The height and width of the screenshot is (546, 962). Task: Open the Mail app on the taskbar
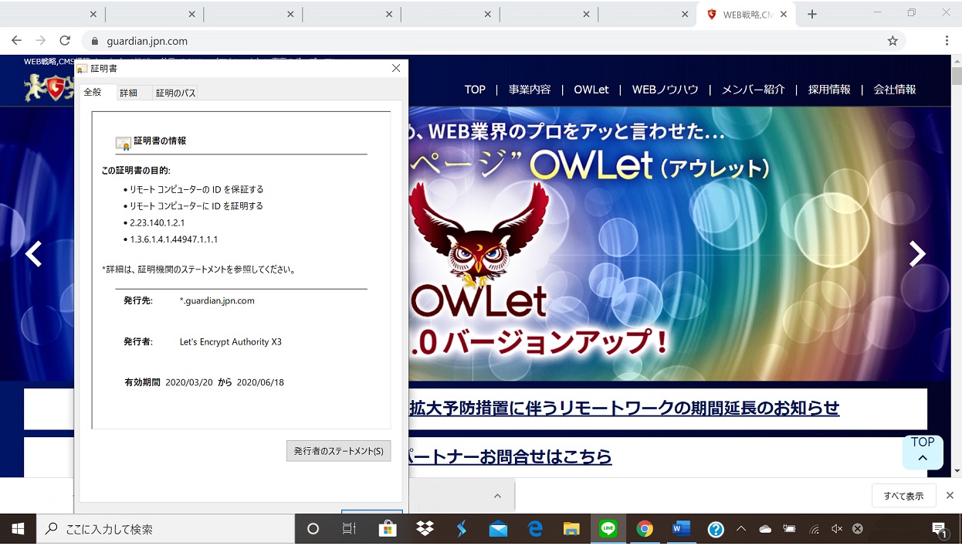click(498, 529)
